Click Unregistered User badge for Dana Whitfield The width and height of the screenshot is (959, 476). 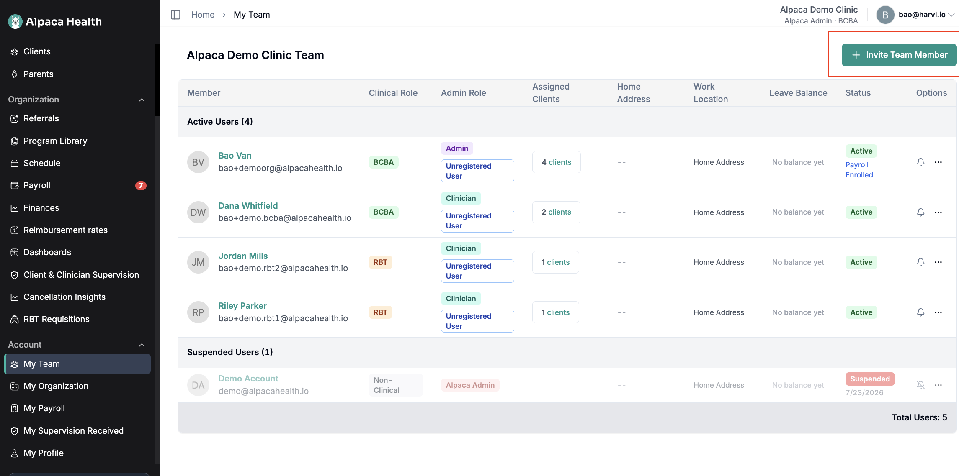pos(477,221)
